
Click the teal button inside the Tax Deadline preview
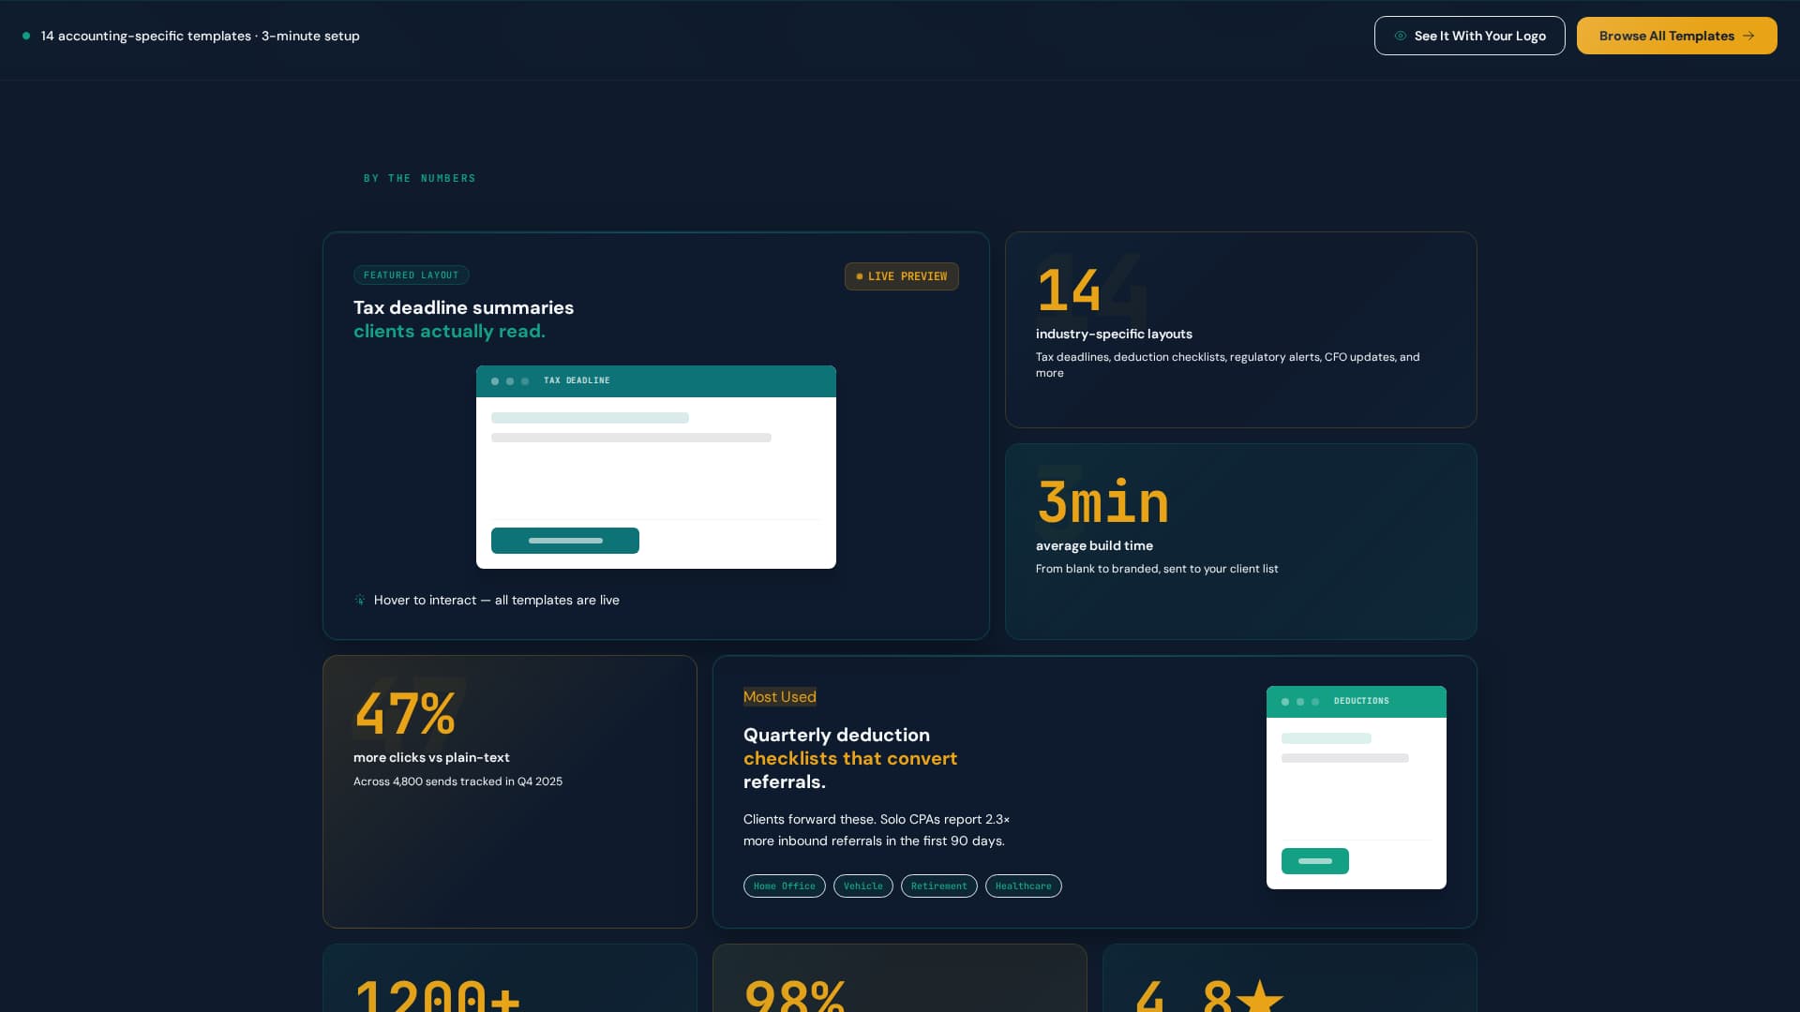(565, 541)
